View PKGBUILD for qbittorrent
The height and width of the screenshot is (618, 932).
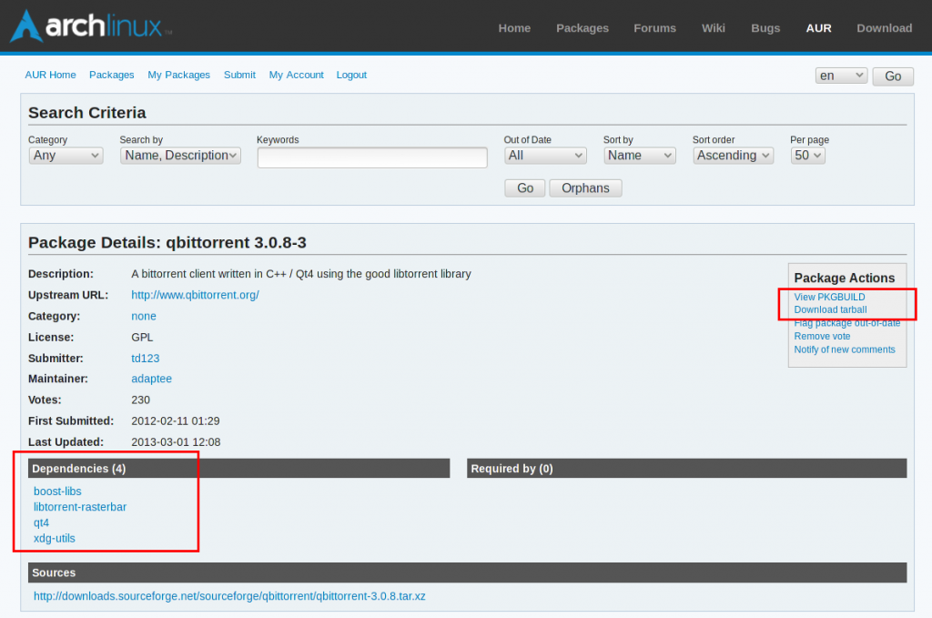click(829, 296)
